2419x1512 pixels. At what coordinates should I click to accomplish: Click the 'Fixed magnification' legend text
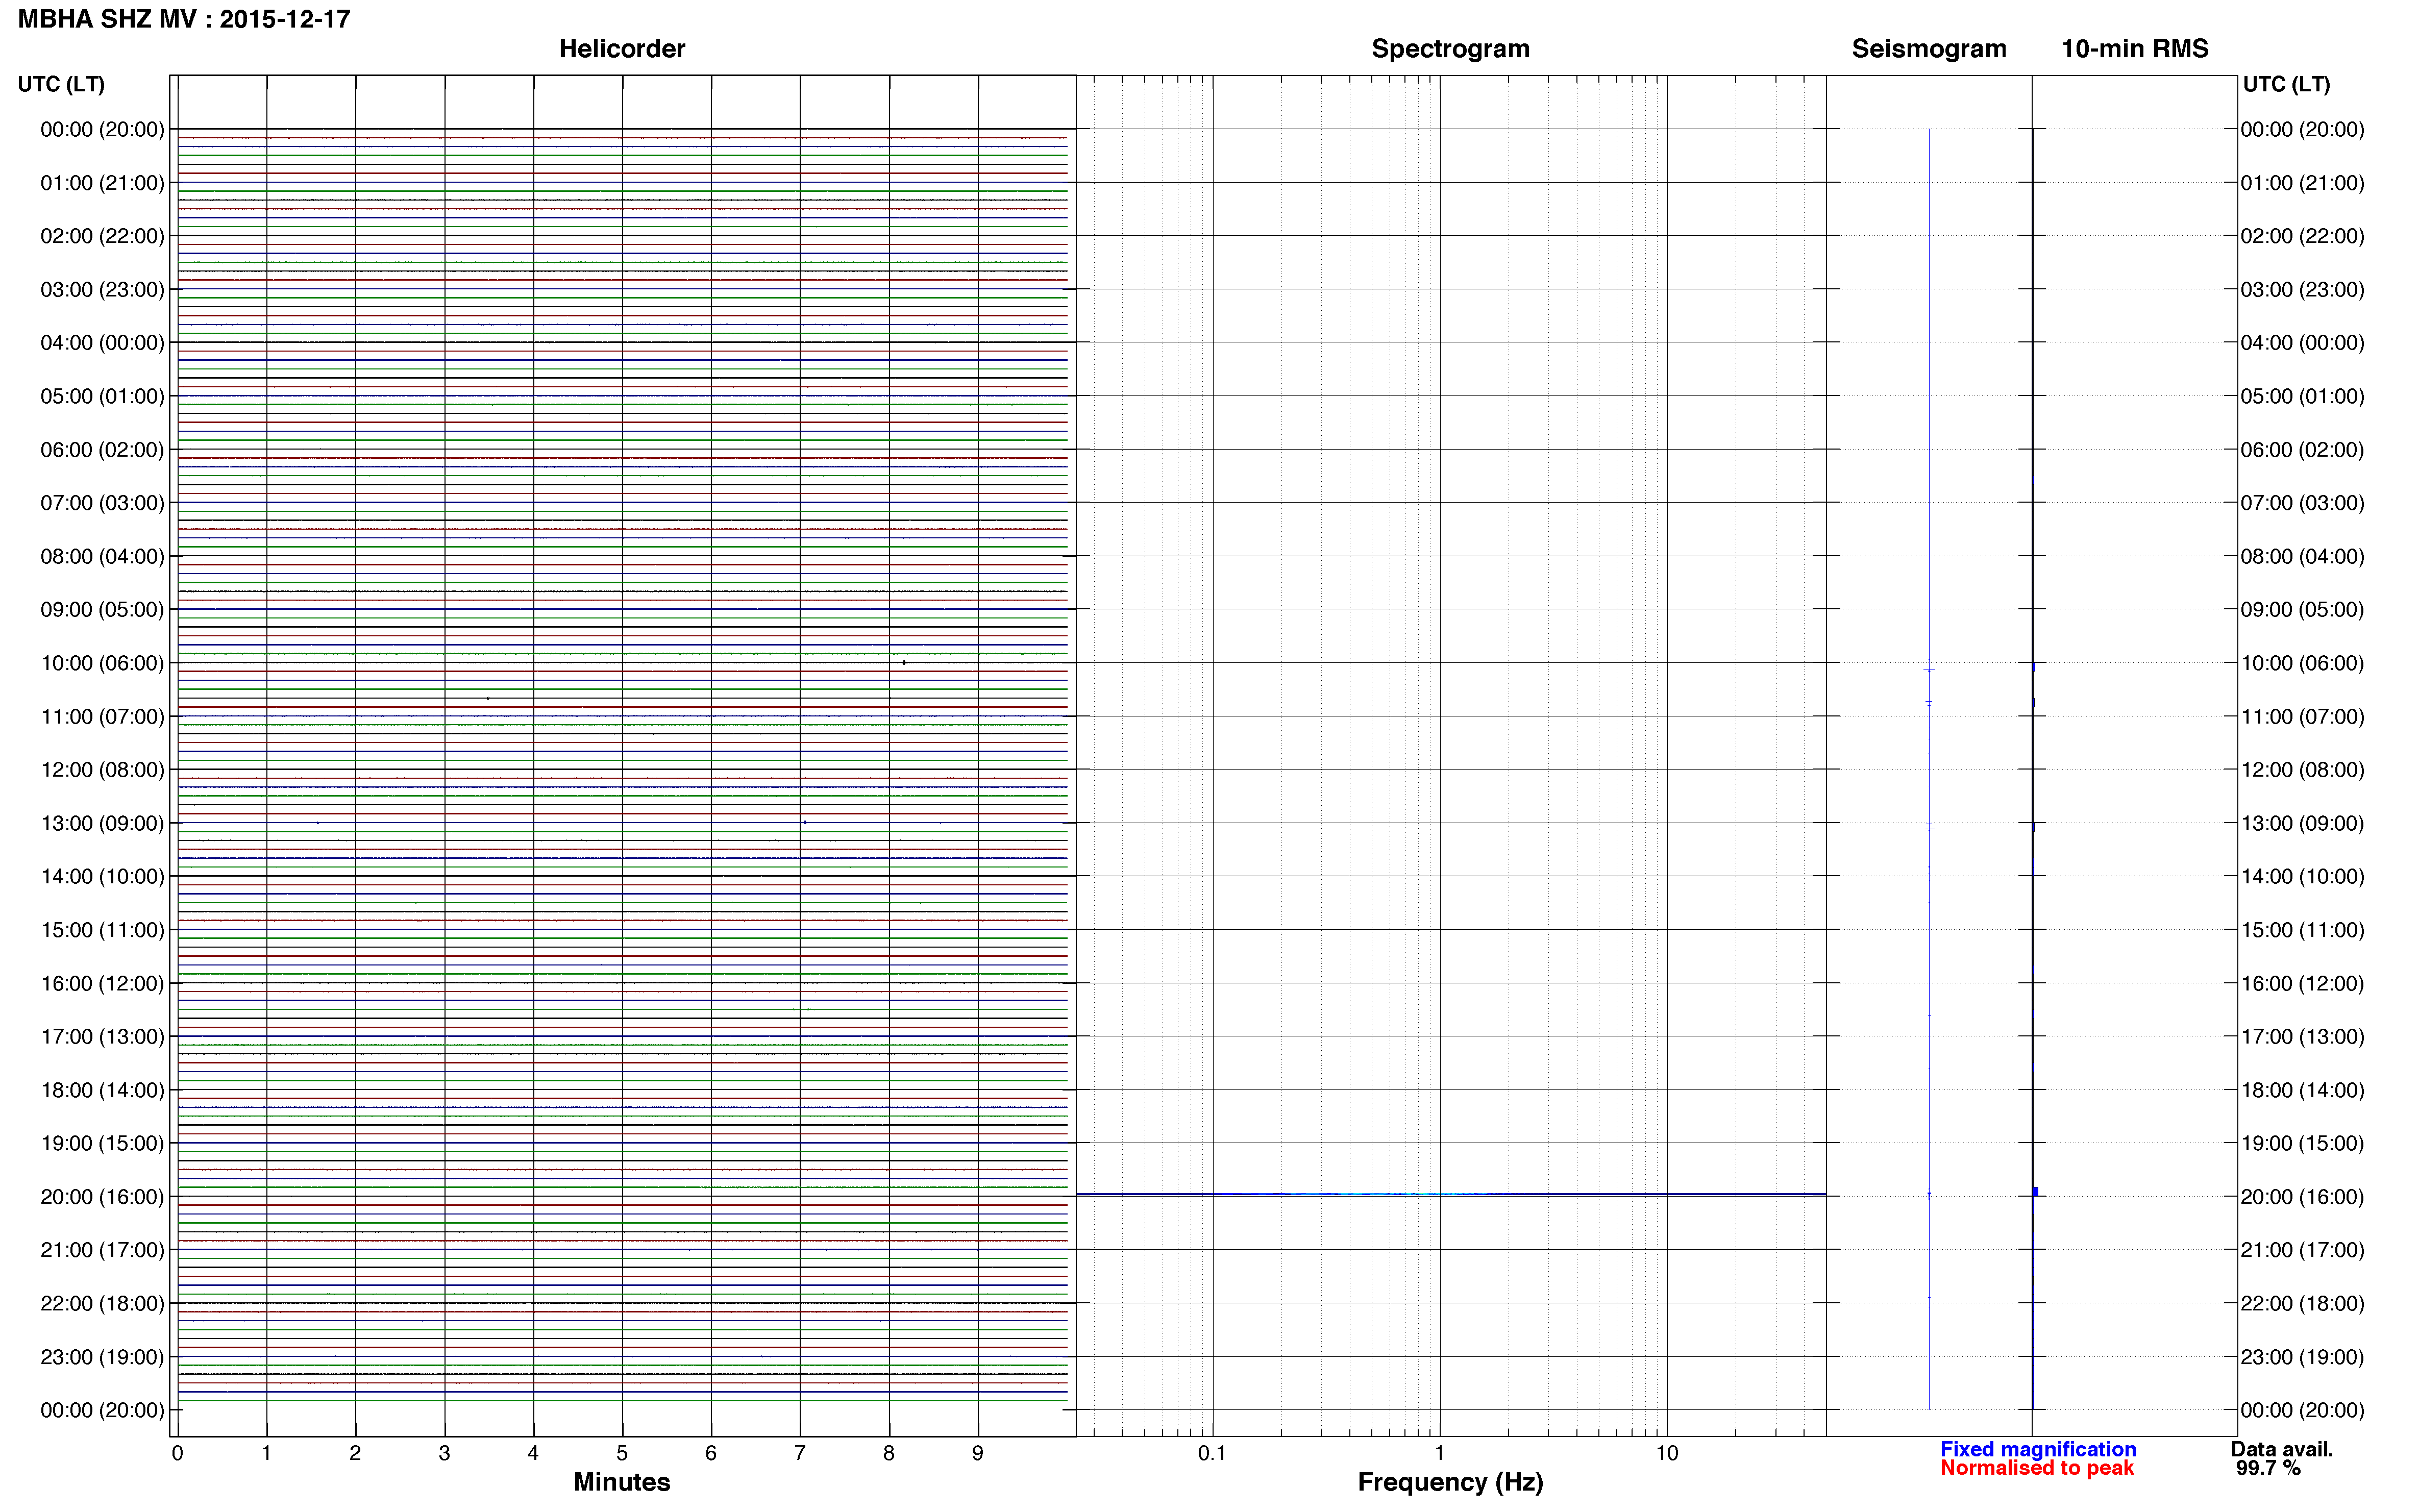(x=2038, y=1449)
